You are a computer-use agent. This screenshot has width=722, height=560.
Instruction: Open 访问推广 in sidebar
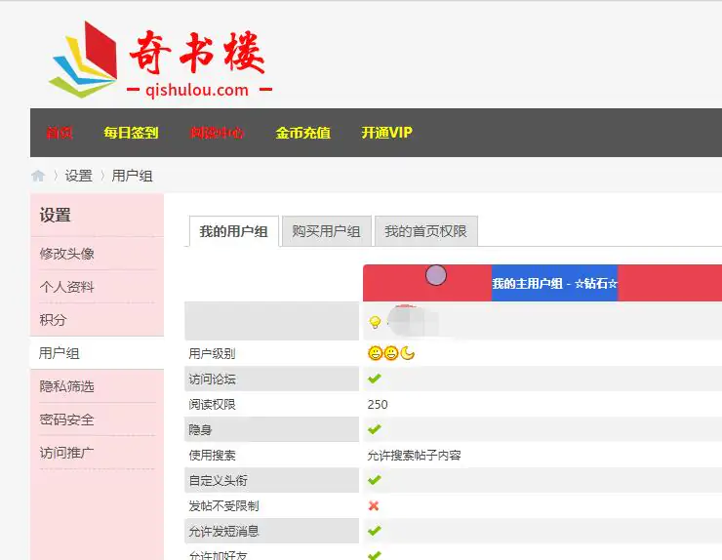(x=66, y=453)
